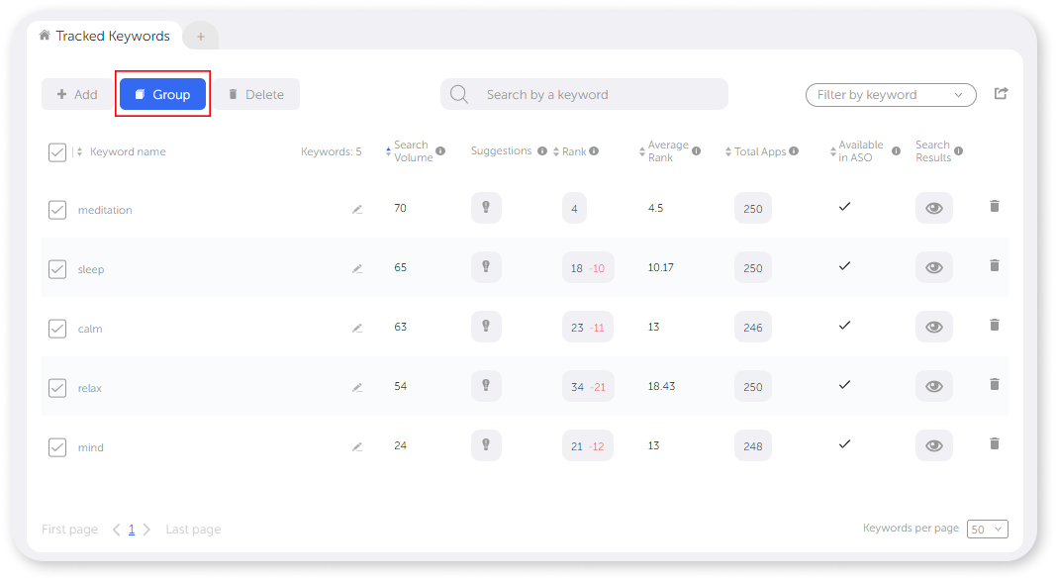Open suggestions lightbulb for meditation
The height and width of the screenshot is (581, 1057).
[486, 208]
